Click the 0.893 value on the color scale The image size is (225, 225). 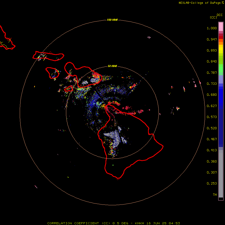click(x=212, y=50)
